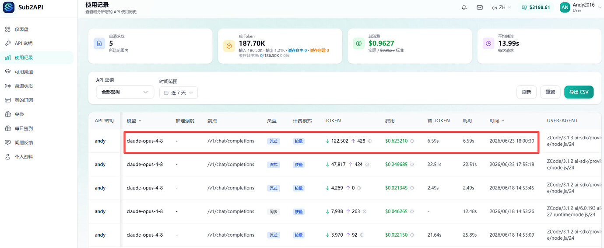
Task: Open the mail envelope icon
Action: (x=480, y=7)
